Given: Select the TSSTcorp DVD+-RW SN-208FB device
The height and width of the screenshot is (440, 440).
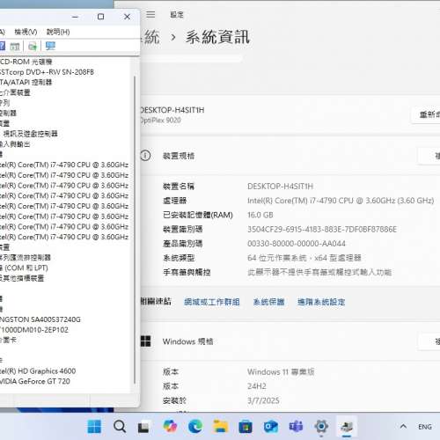Looking at the screenshot, I should click(x=47, y=72).
